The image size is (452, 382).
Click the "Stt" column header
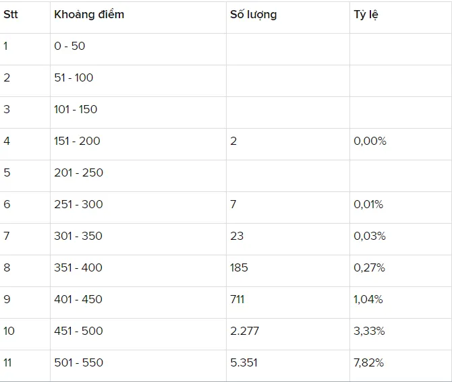[10, 15]
